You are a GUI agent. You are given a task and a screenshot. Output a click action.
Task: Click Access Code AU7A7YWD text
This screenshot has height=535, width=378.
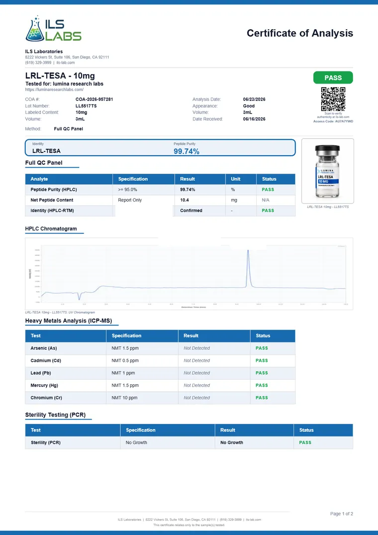pos(333,121)
